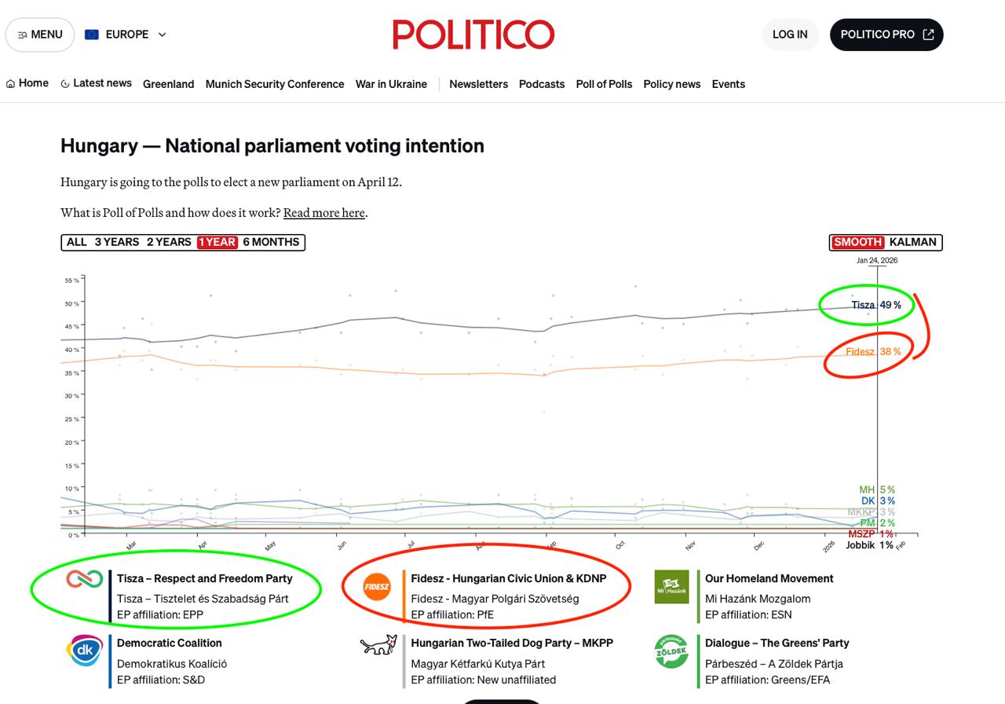Click the orange Fidesz party logo

(377, 587)
